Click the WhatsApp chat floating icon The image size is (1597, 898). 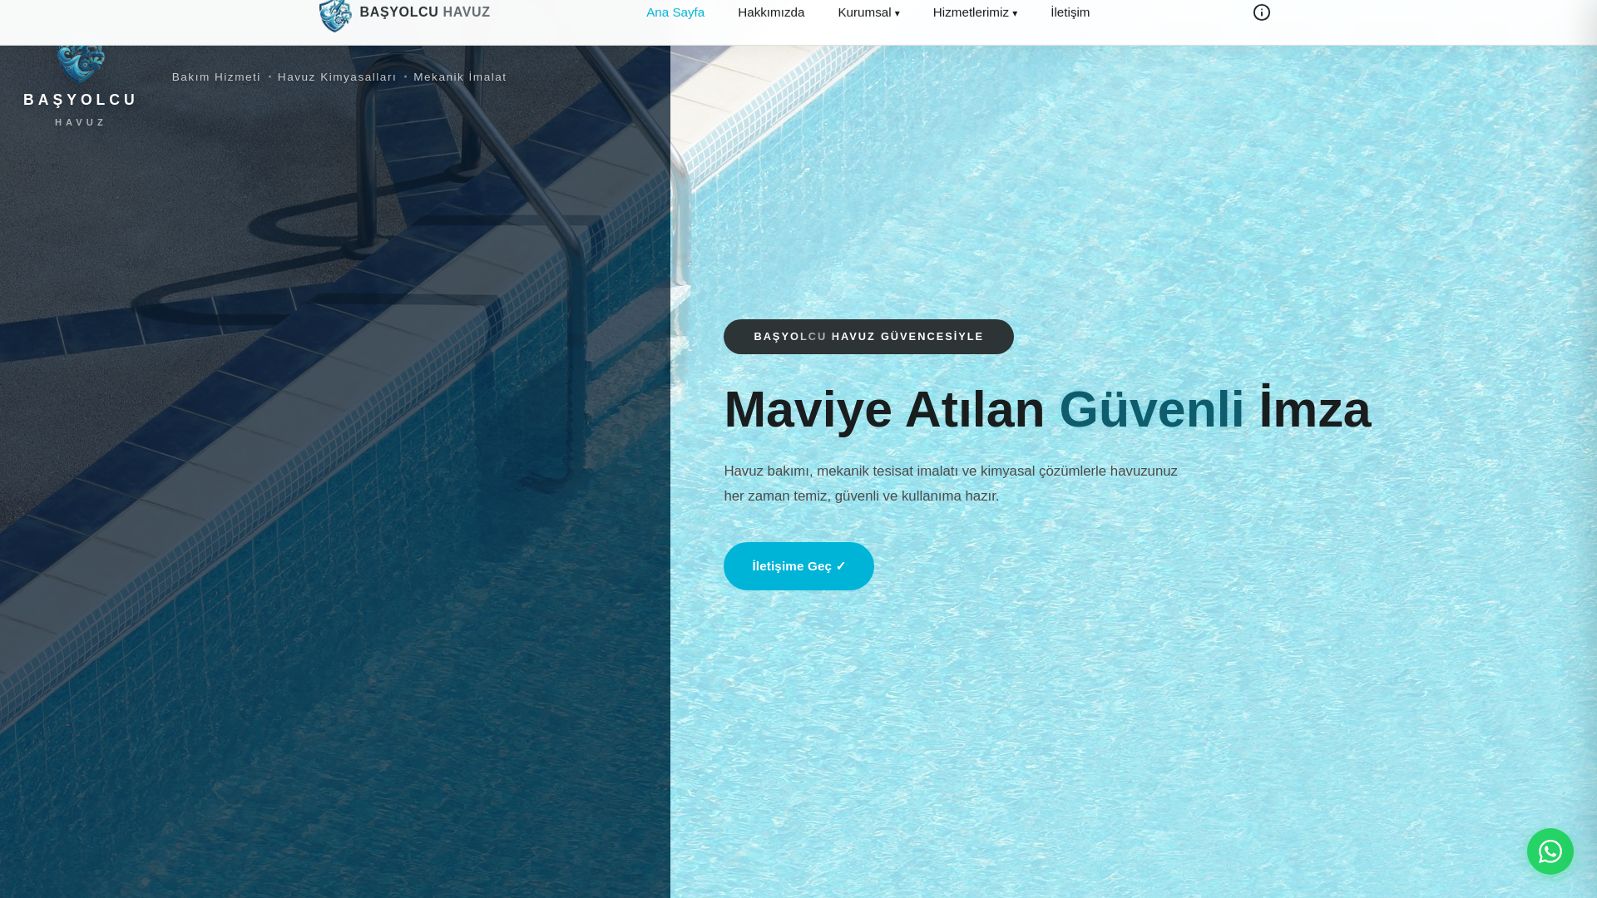(1550, 851)
